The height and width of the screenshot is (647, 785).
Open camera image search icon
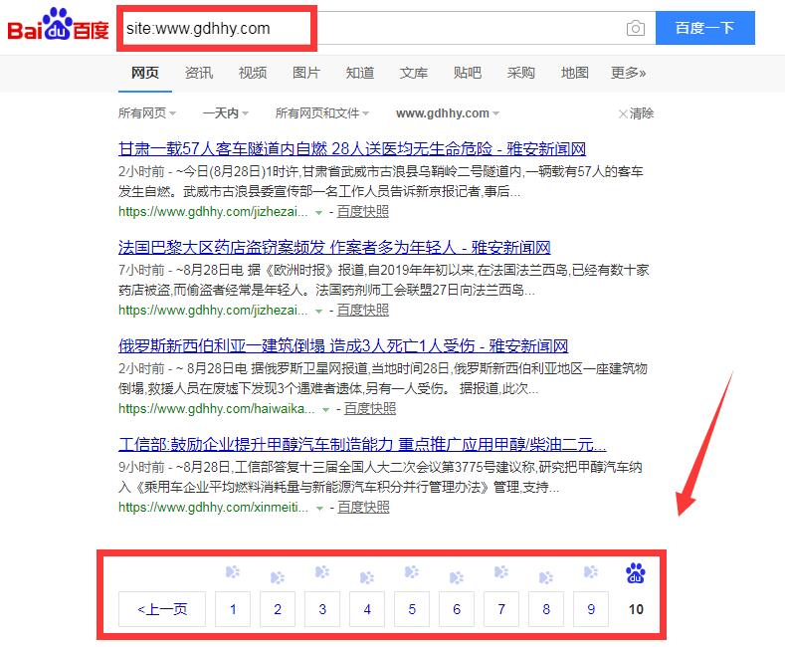[x=636, y=28]
